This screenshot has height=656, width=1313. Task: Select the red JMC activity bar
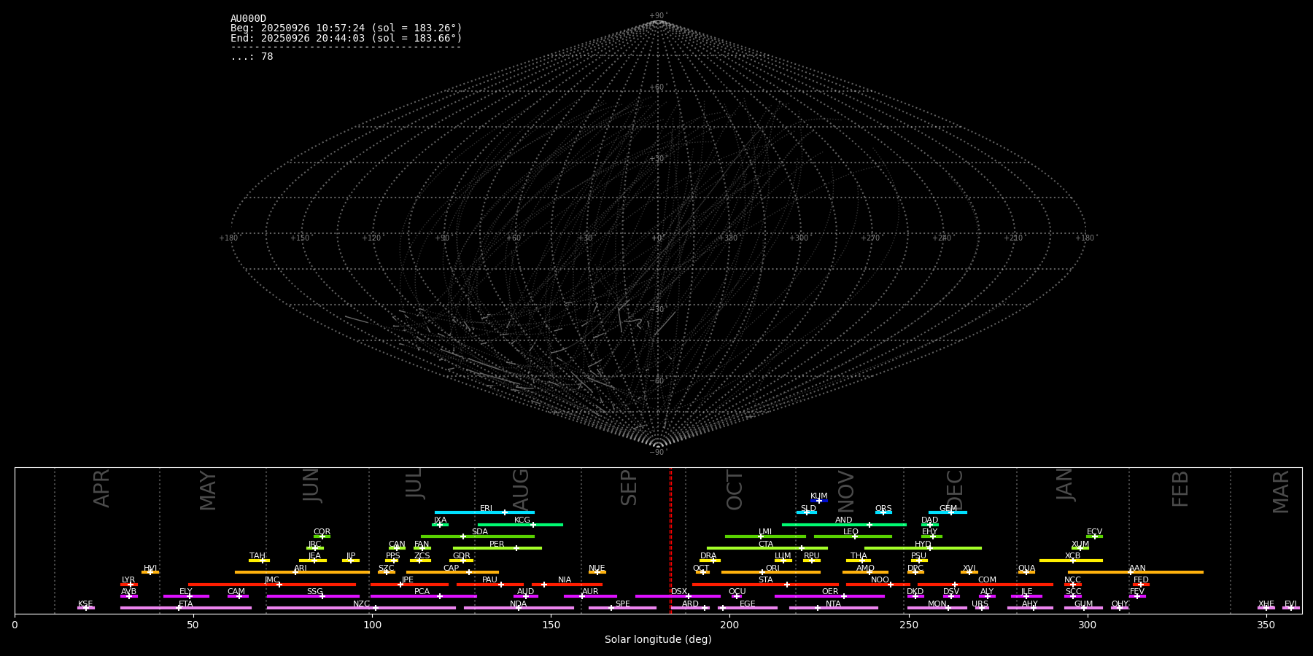pyautogui.click(x=272, y=585)
